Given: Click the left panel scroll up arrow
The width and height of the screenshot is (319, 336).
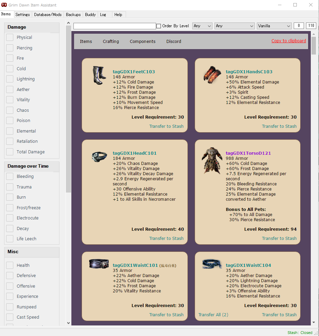Looking at the screenshot, I should click(x=68, y=23).
